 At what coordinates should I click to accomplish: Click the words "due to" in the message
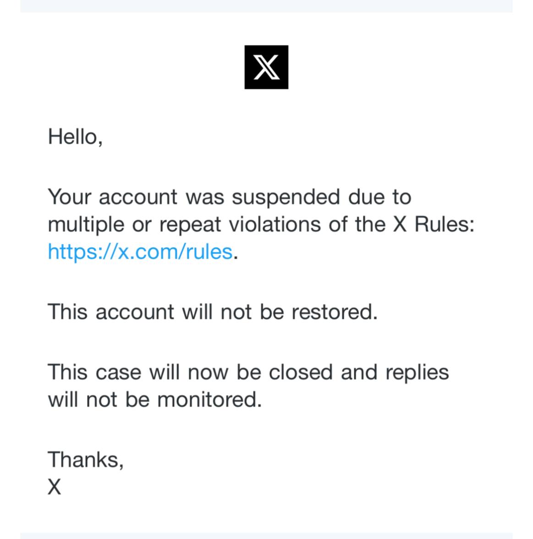click(x=379, y=197)
